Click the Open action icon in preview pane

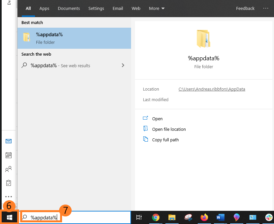click(x=145, y=118)
